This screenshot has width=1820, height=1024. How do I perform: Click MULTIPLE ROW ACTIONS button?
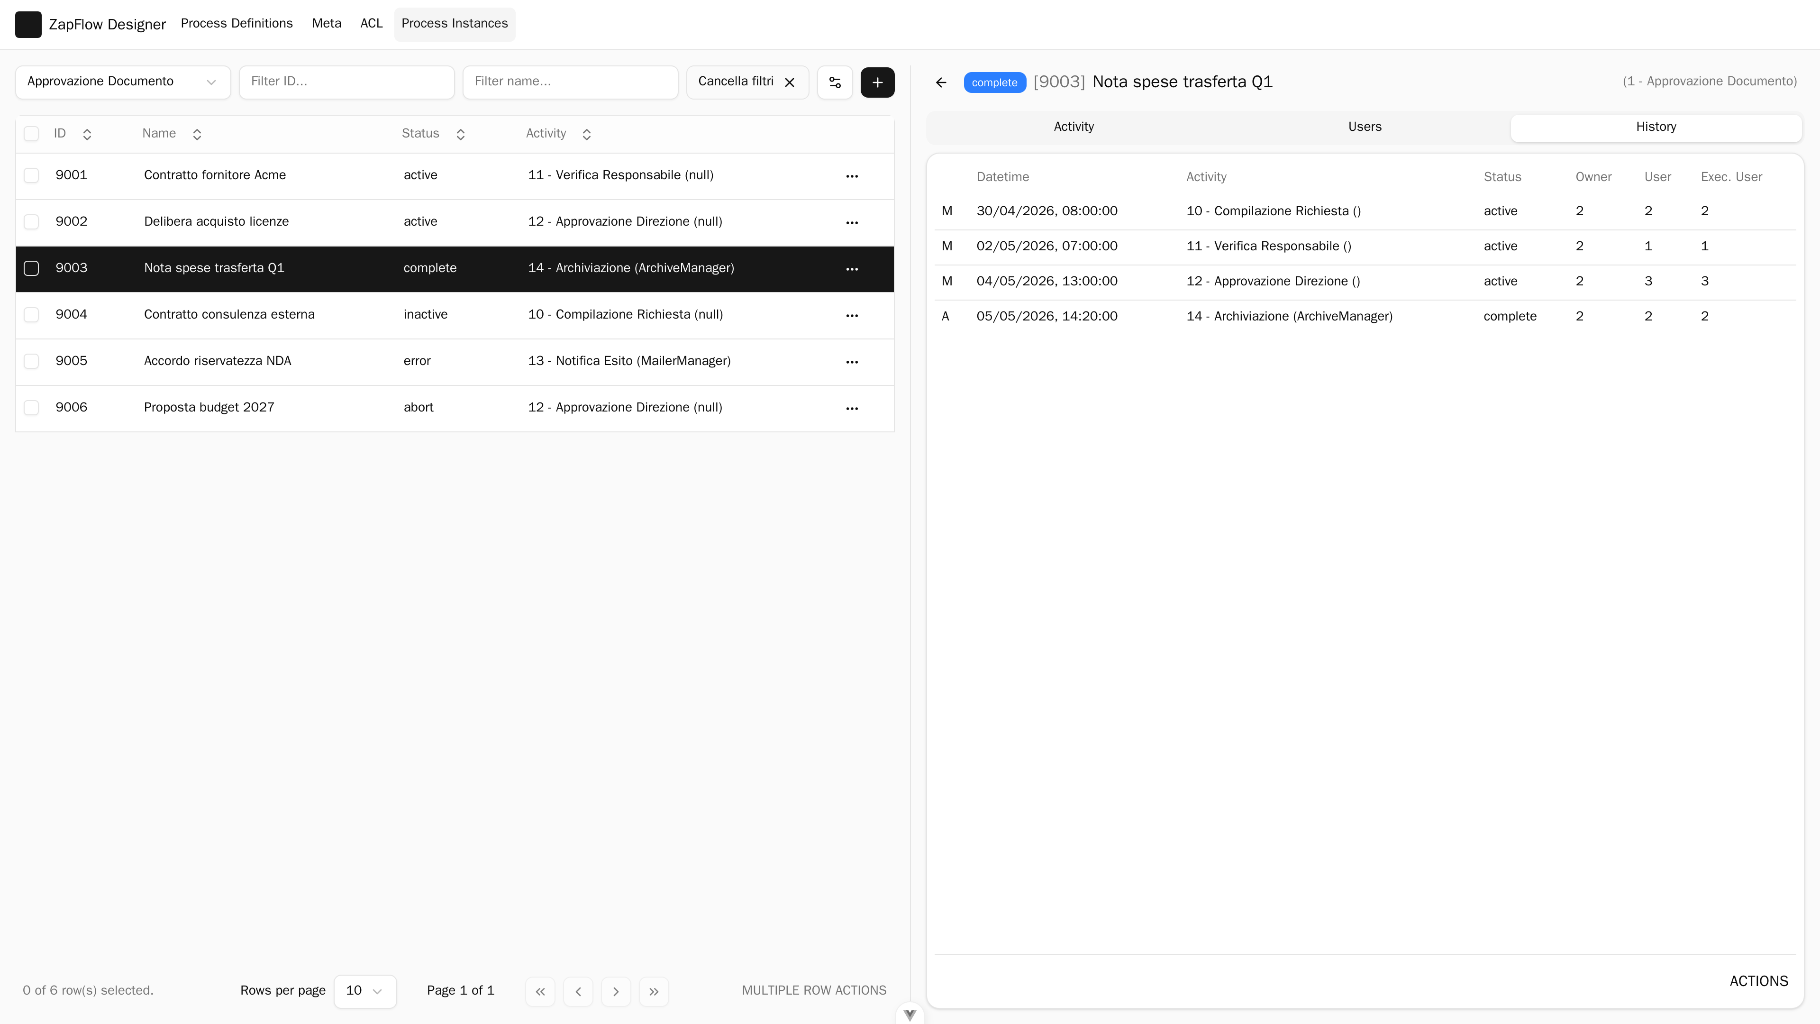pyautogui.click(x=814, y=991)
